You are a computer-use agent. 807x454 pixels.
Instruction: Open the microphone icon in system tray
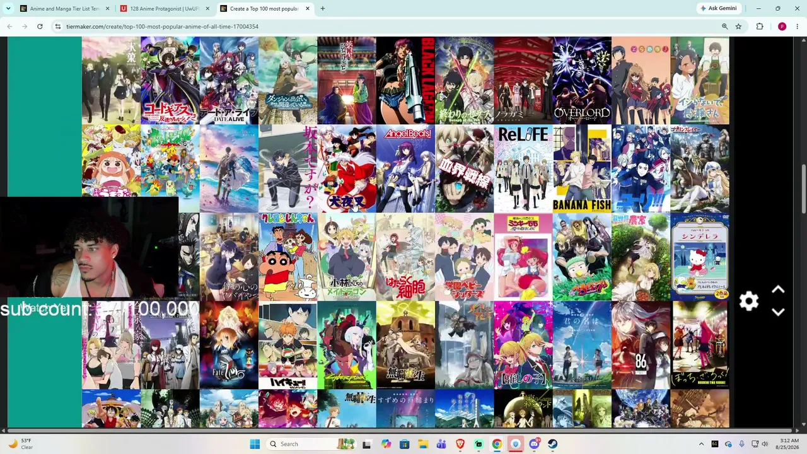(742, 444)
